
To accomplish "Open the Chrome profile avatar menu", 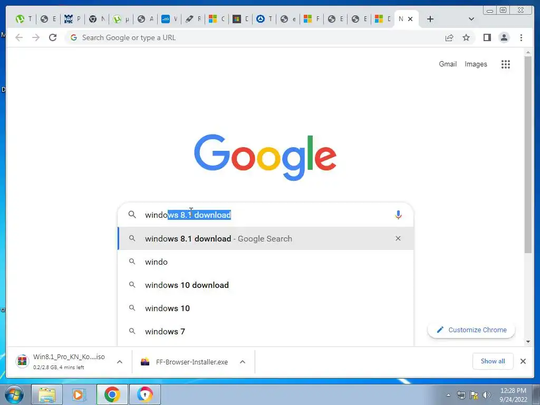I will (x=504, y=37).
